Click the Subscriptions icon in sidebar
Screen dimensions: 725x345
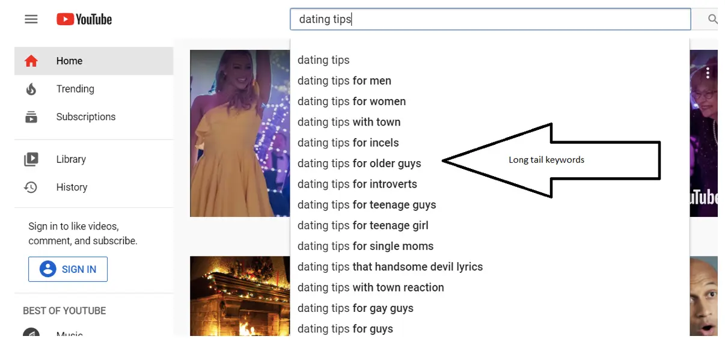pos(31,117)
